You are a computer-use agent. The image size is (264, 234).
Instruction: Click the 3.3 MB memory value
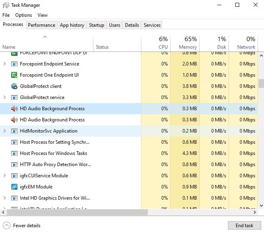190,97
